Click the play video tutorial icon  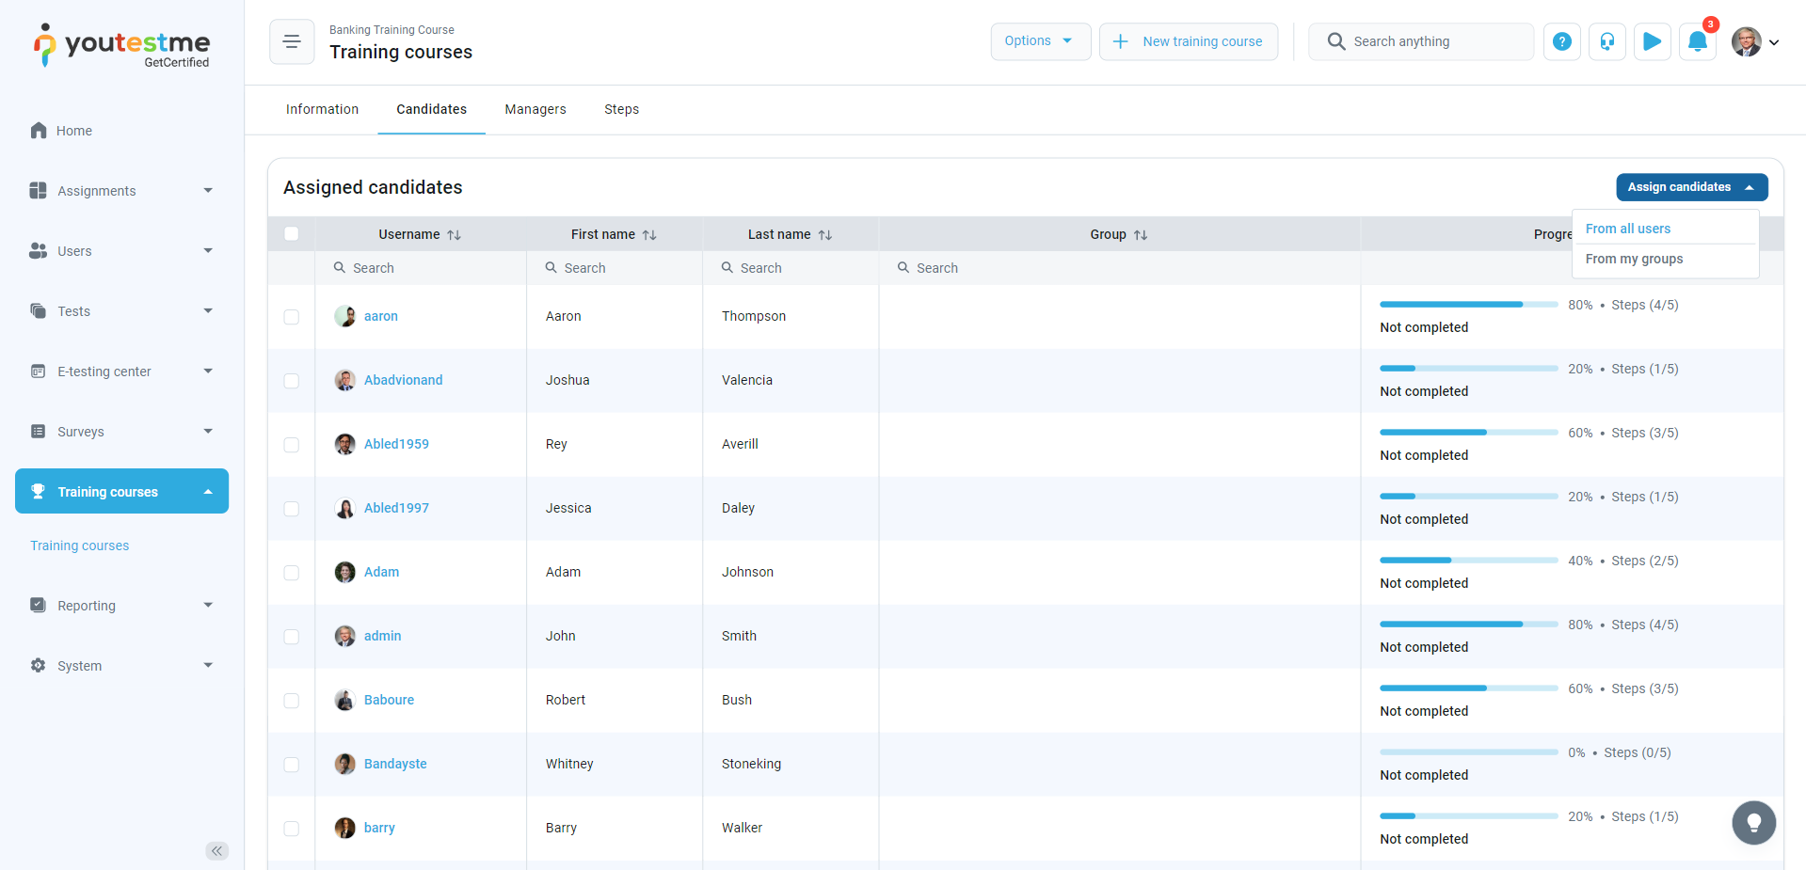[1652, 41]
